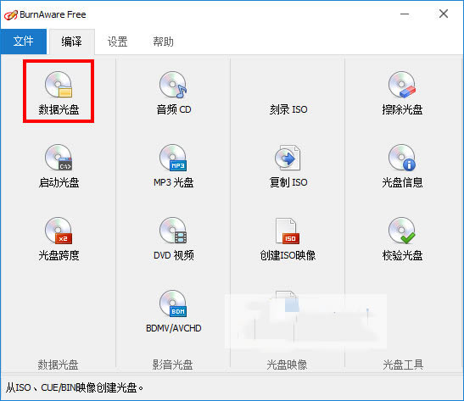
Task: Close the BurnAware Free window
Action: pyautogui.click(x=444, y=14)
